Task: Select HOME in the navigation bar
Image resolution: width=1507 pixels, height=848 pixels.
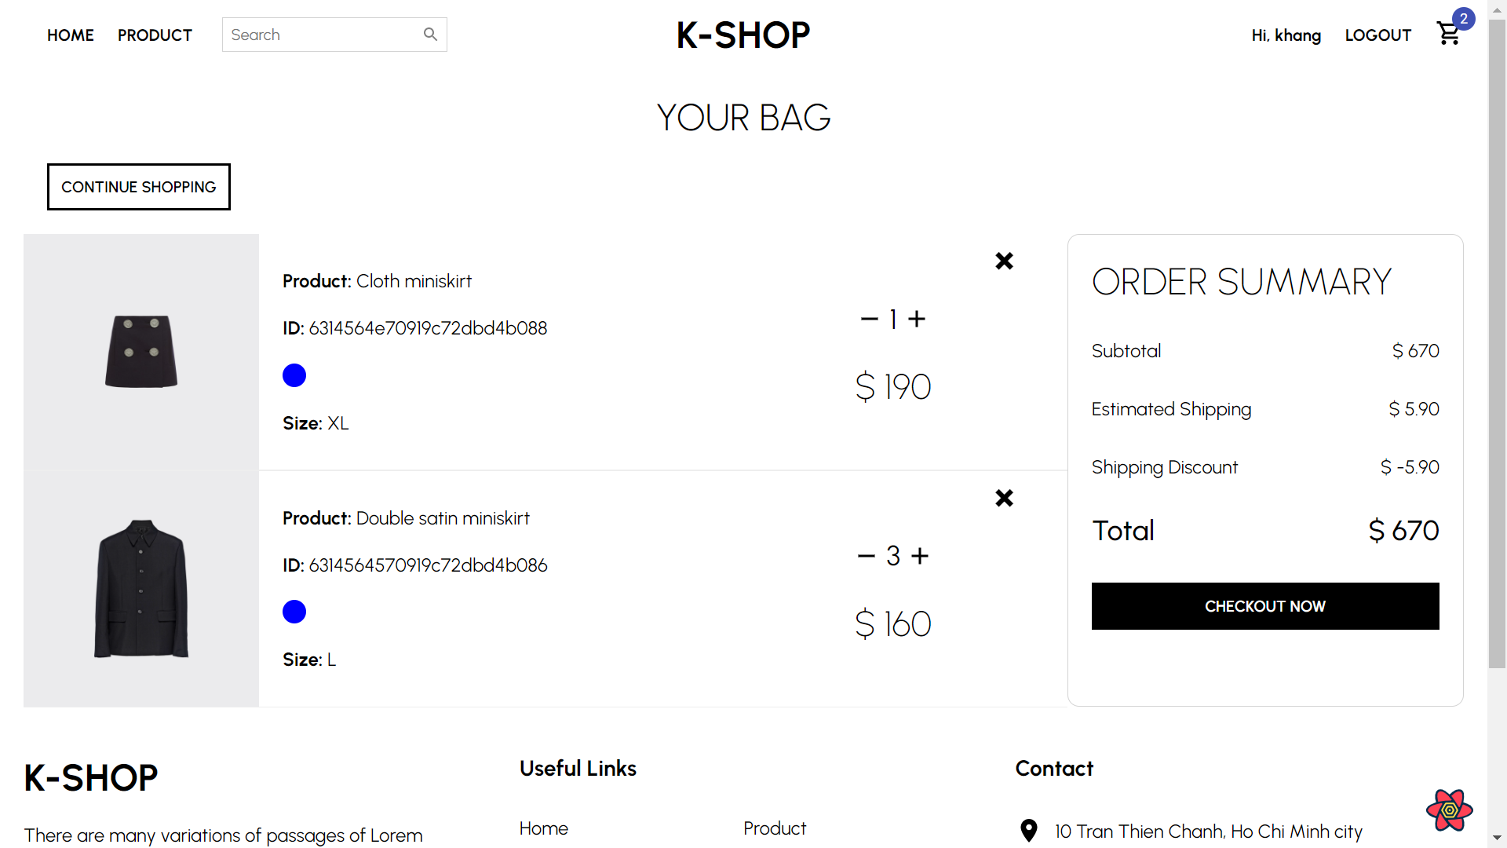Action: (x=70, y=35)
